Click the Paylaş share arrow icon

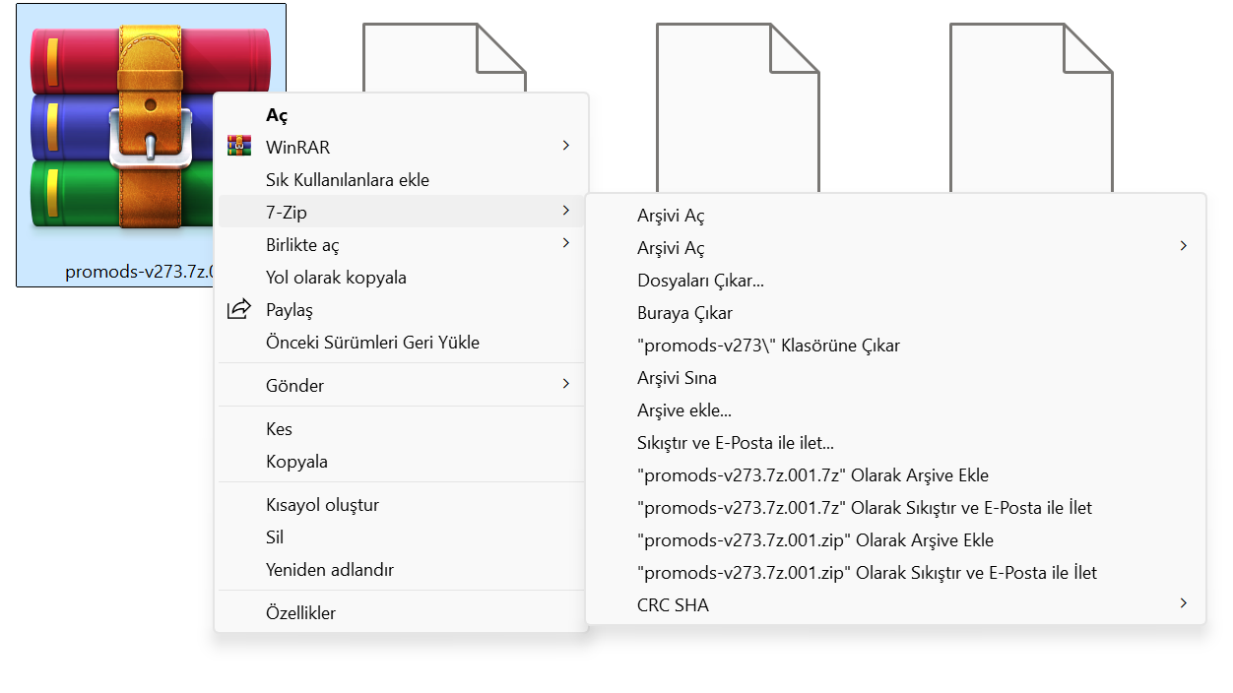point(238,310)
